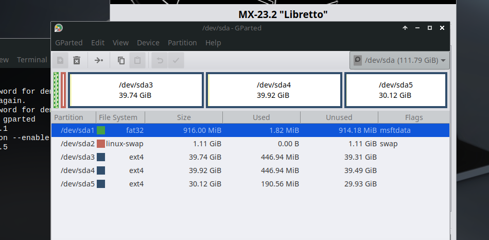Open the Device menu

pos(148,43)
